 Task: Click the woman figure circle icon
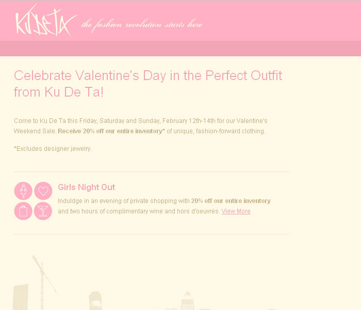pyautogui.click(x=23, y=191)
